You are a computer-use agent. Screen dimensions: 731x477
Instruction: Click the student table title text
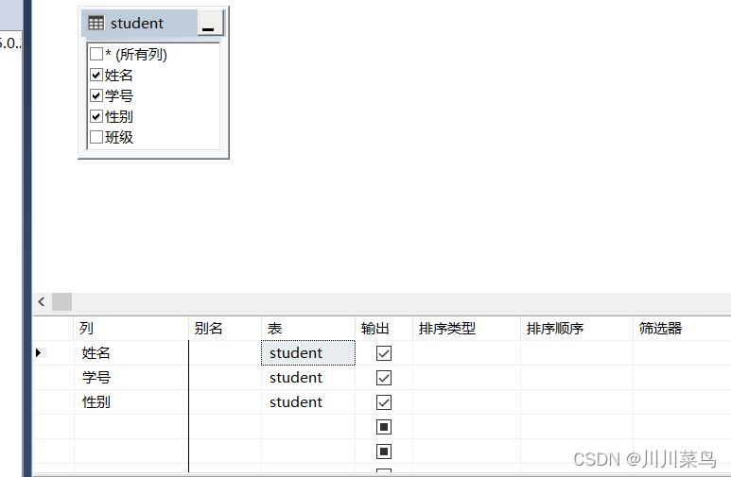136,24
